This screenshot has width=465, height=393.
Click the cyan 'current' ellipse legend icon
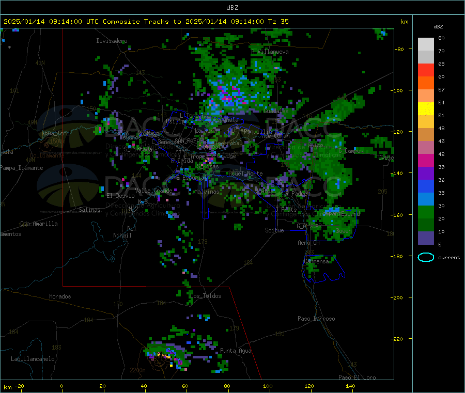[x=426, y=257]
